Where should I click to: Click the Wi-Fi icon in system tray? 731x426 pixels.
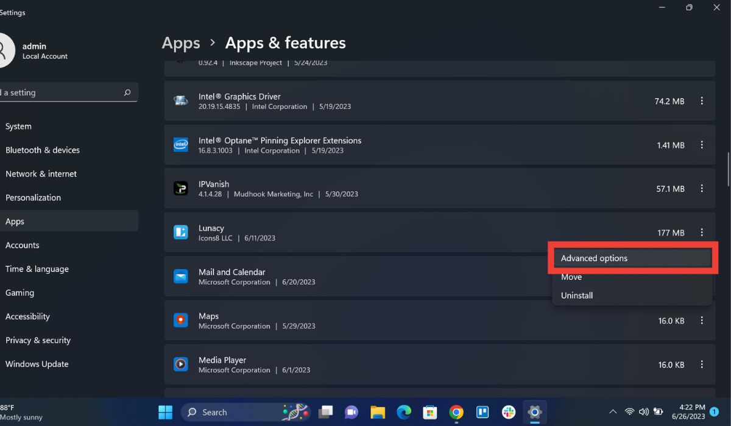coord(630,412)
